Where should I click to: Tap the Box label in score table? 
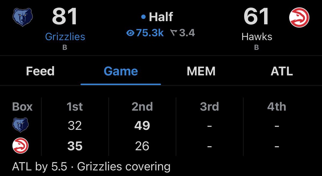point(22,107)
